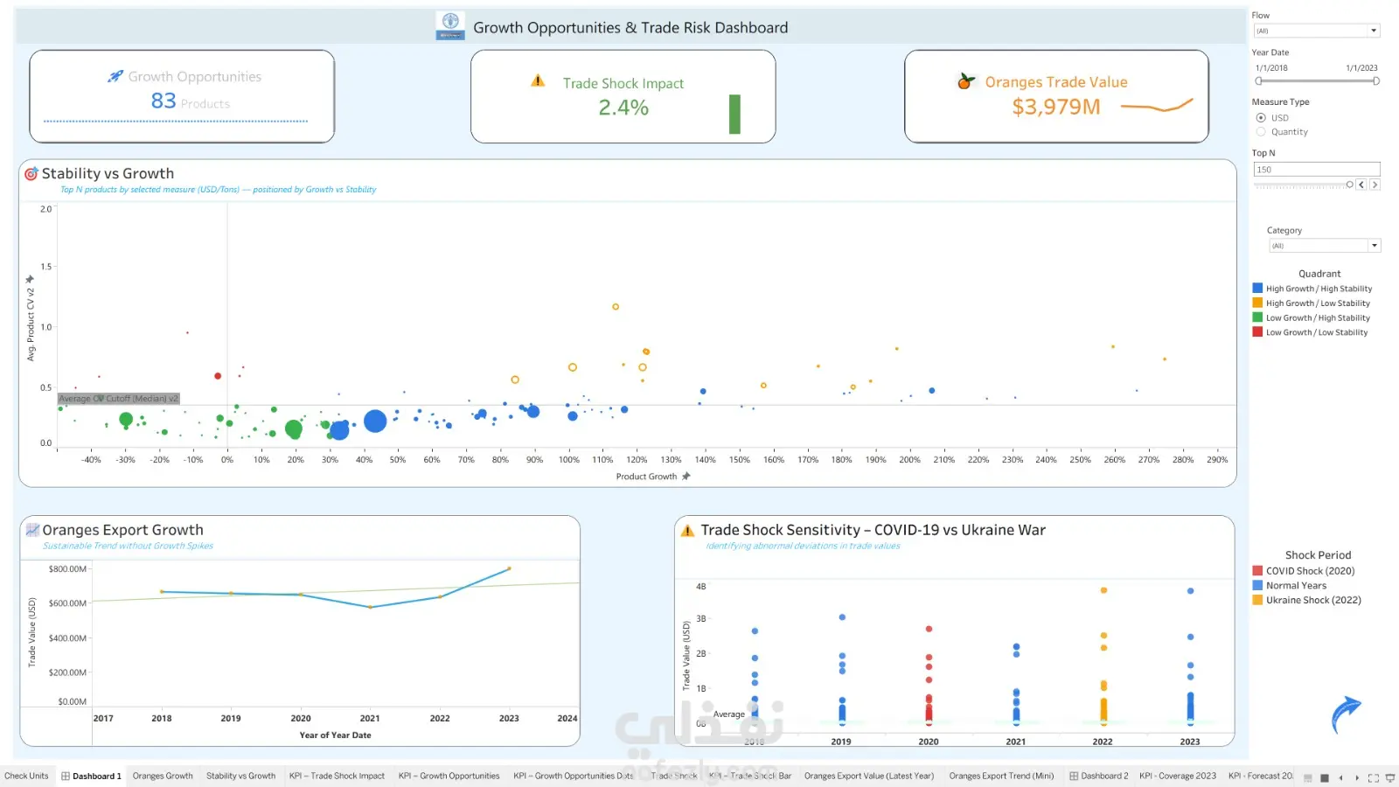Open the Category filter dropdown
This screenshot has width=1399, height=787.
point(1325,246)
